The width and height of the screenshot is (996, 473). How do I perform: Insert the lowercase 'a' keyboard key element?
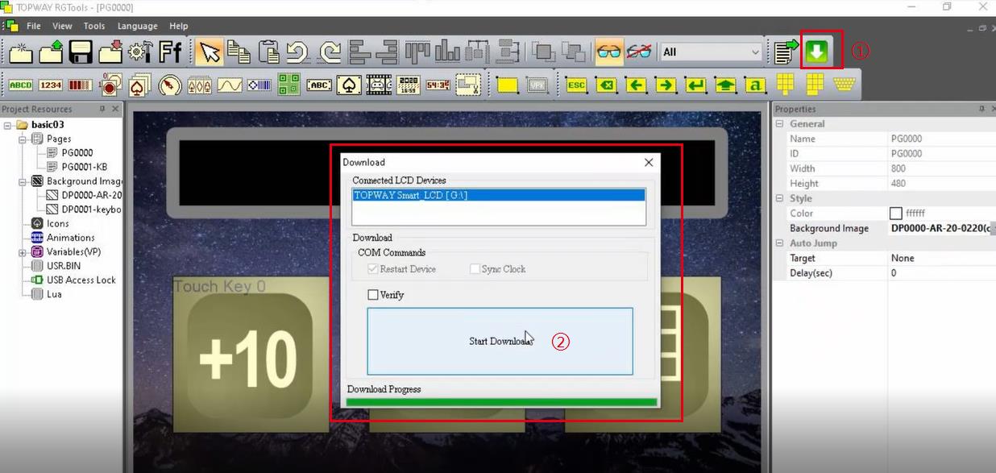click(755, 85)
